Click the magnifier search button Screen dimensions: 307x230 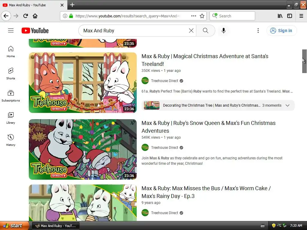coord(205,31)
